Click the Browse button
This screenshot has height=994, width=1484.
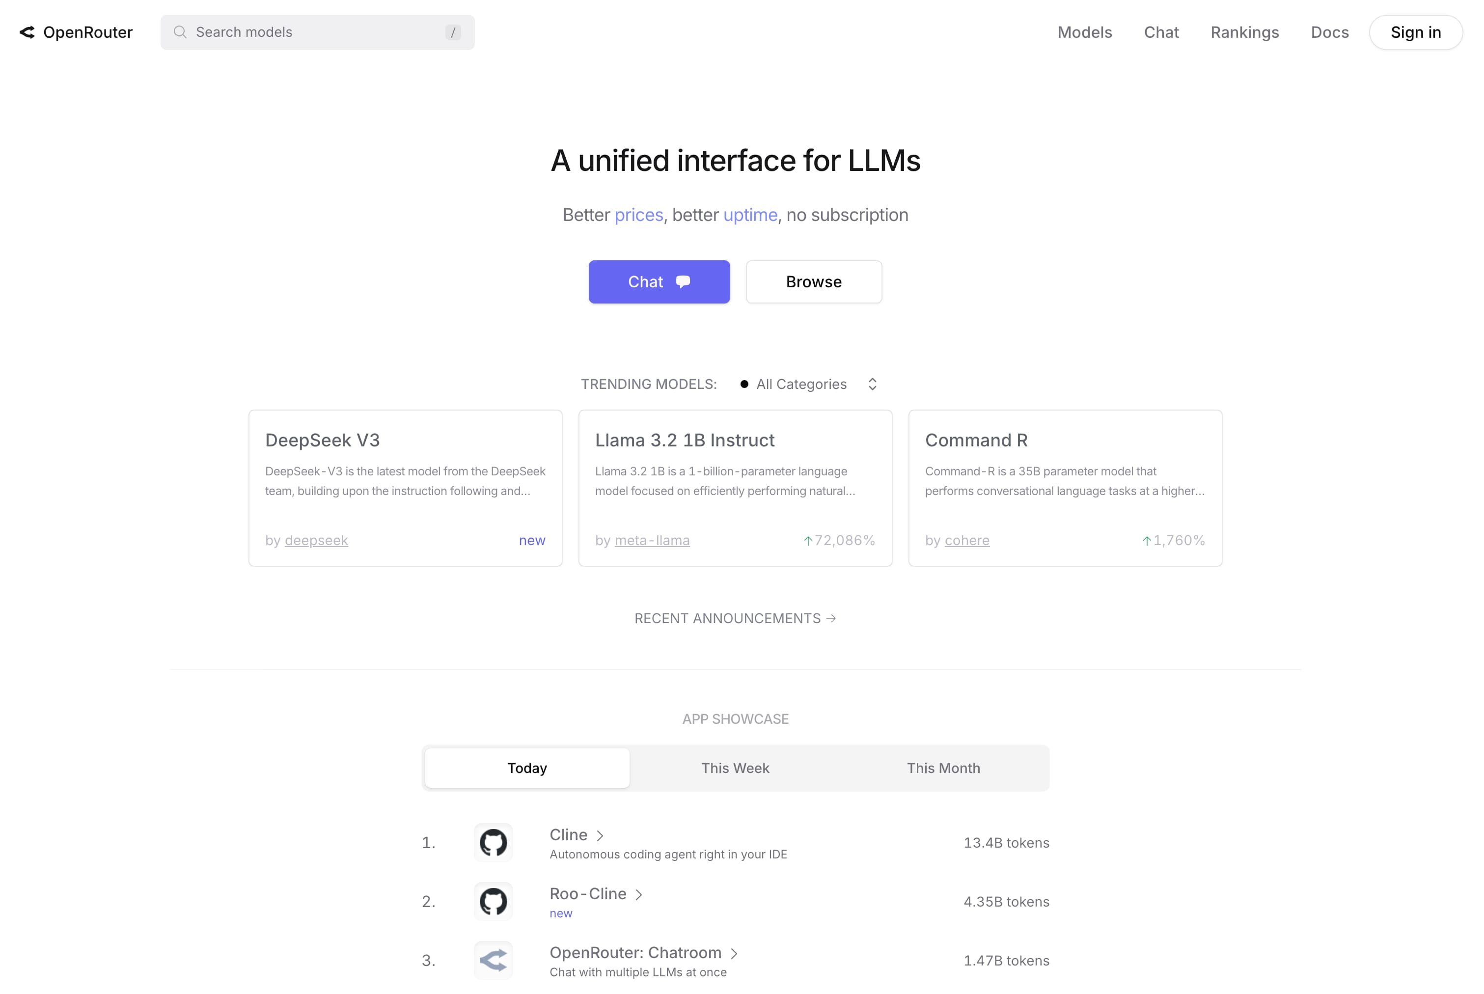click(813, 282)
